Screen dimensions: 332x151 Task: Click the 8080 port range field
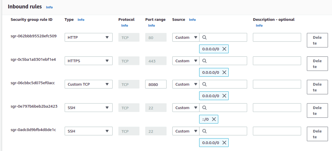pyautogui.click(x=156, y=84)
